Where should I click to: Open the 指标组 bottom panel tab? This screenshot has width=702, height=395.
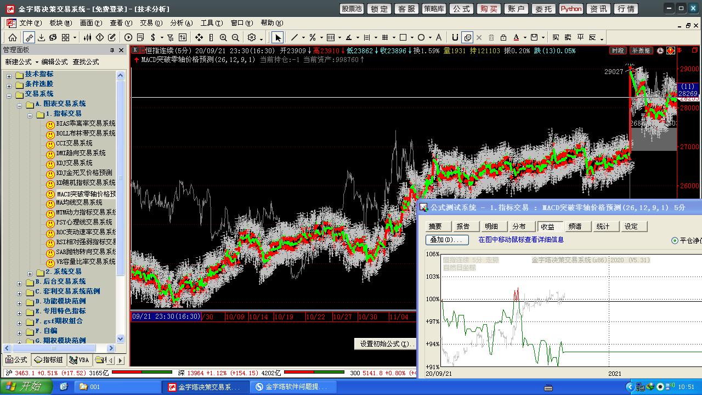48,360
